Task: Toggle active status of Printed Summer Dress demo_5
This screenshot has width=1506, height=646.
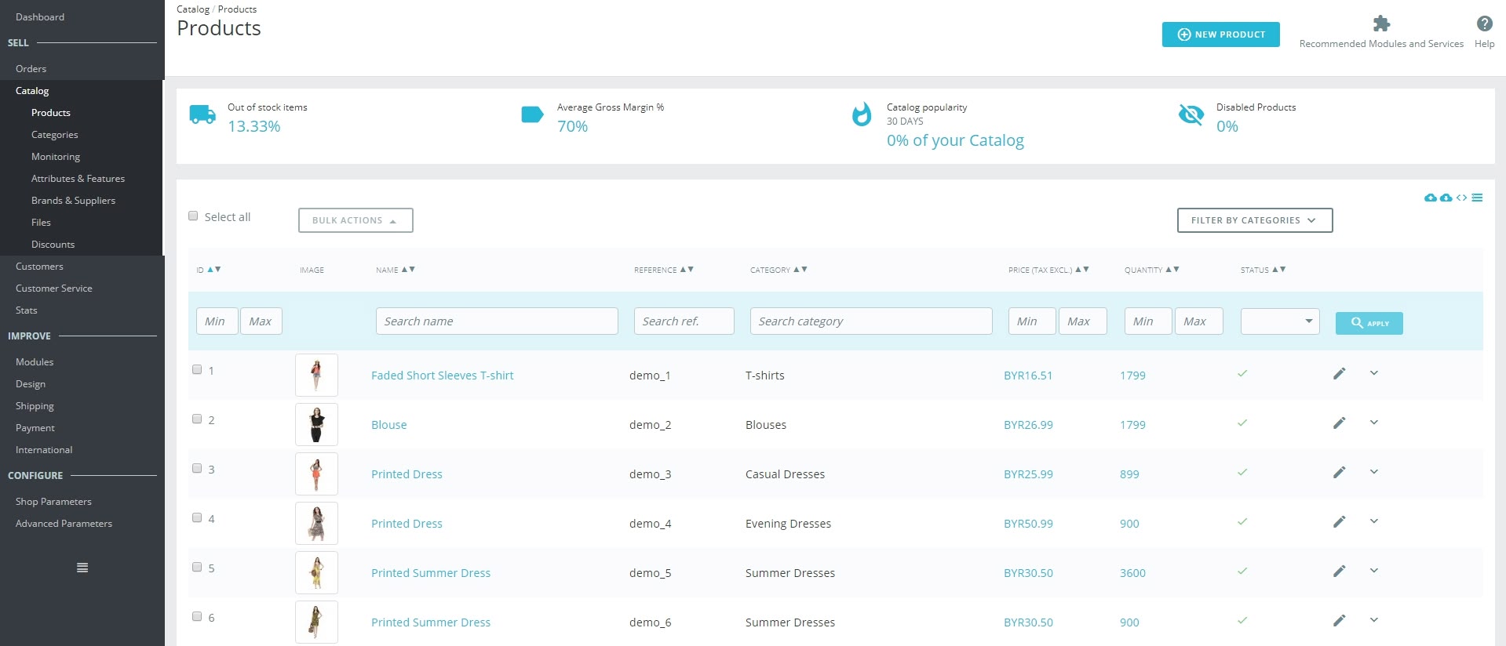Action: (1242, 572)
